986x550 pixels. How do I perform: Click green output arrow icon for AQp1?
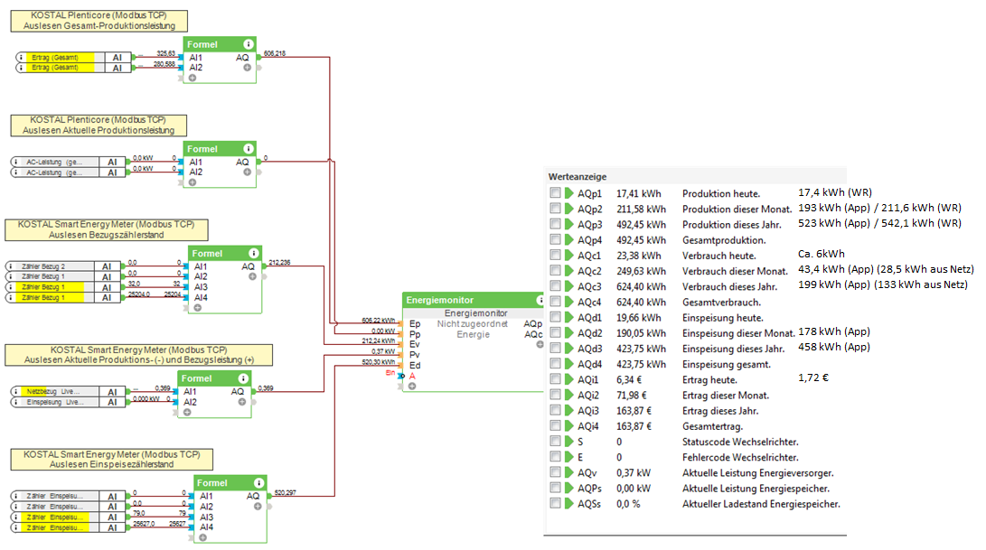(569, 194)
